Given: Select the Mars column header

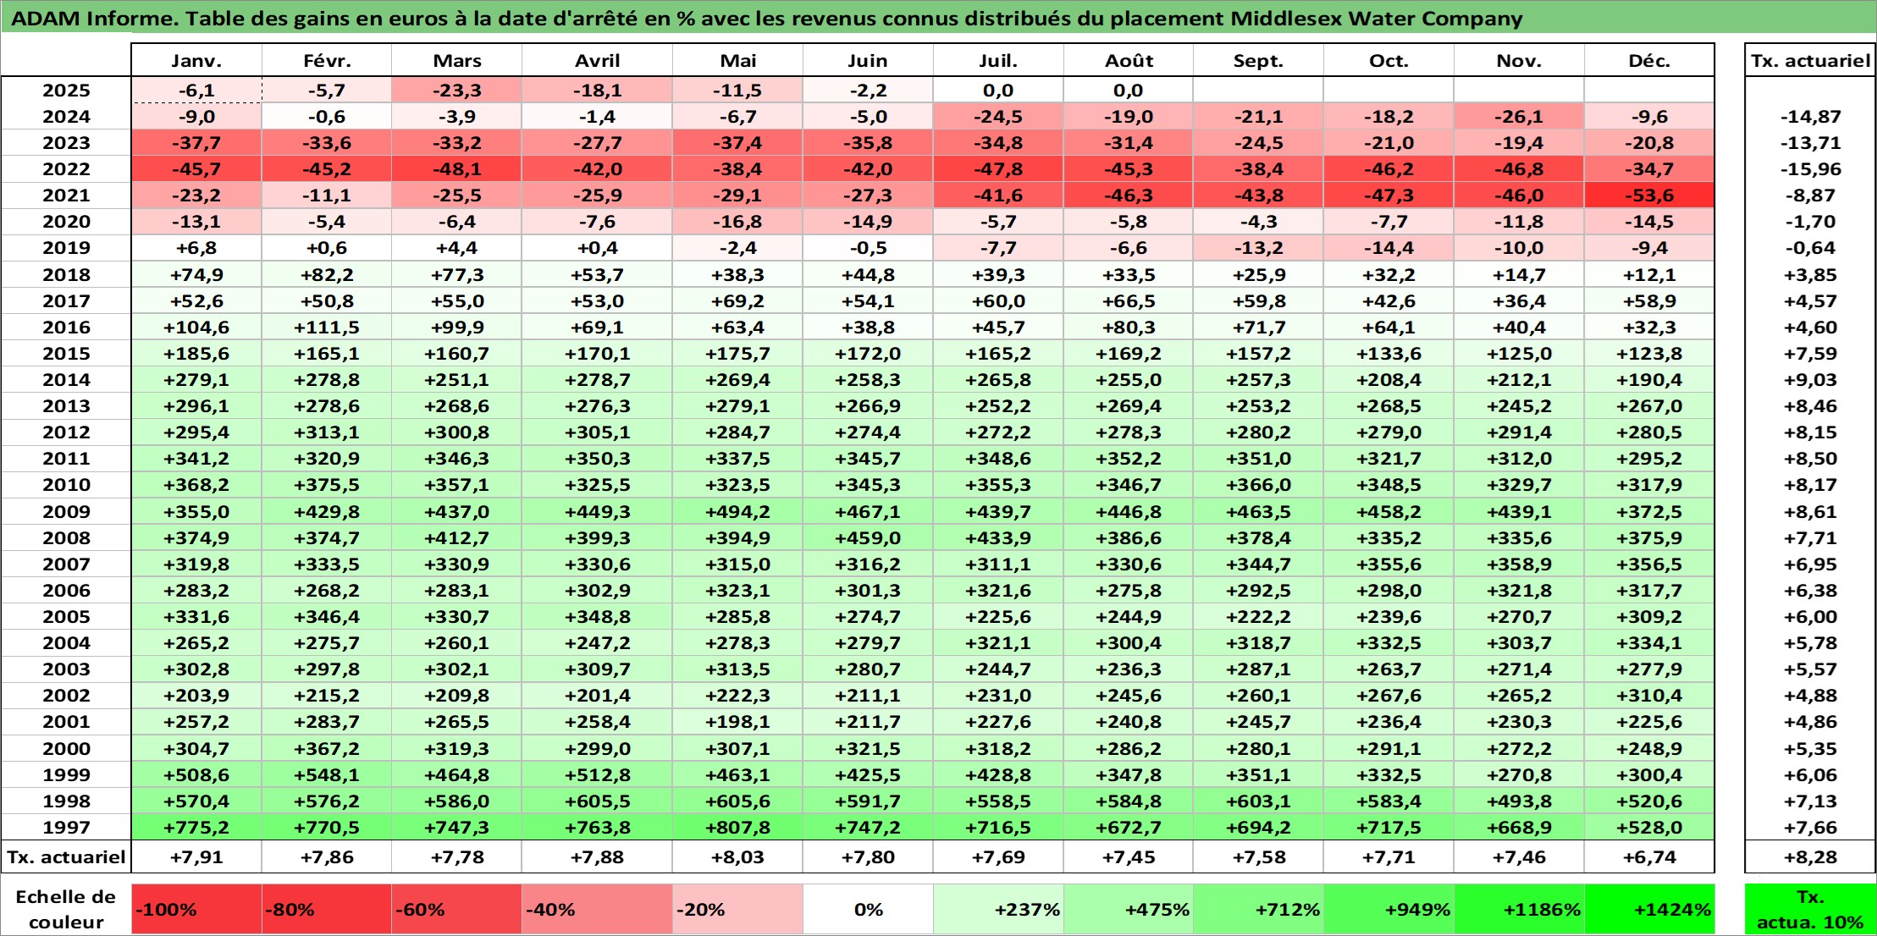Looking at the screenshot, I should tap(456, 61).
